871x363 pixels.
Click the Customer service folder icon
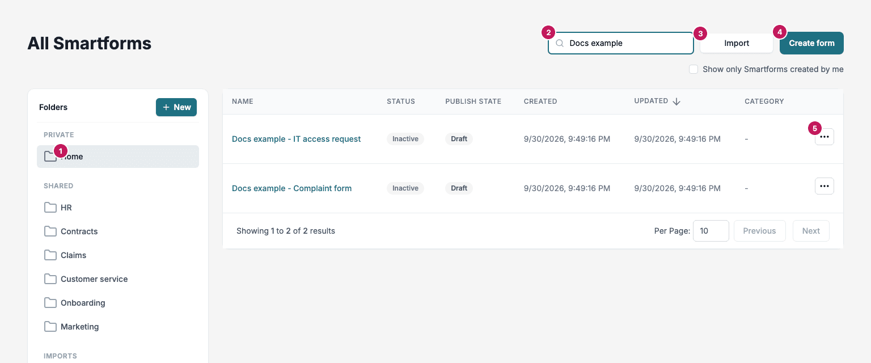(50, 279)
